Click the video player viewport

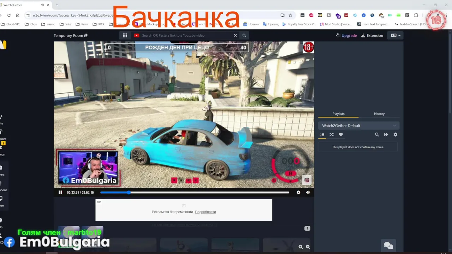(x=184, y=115)
